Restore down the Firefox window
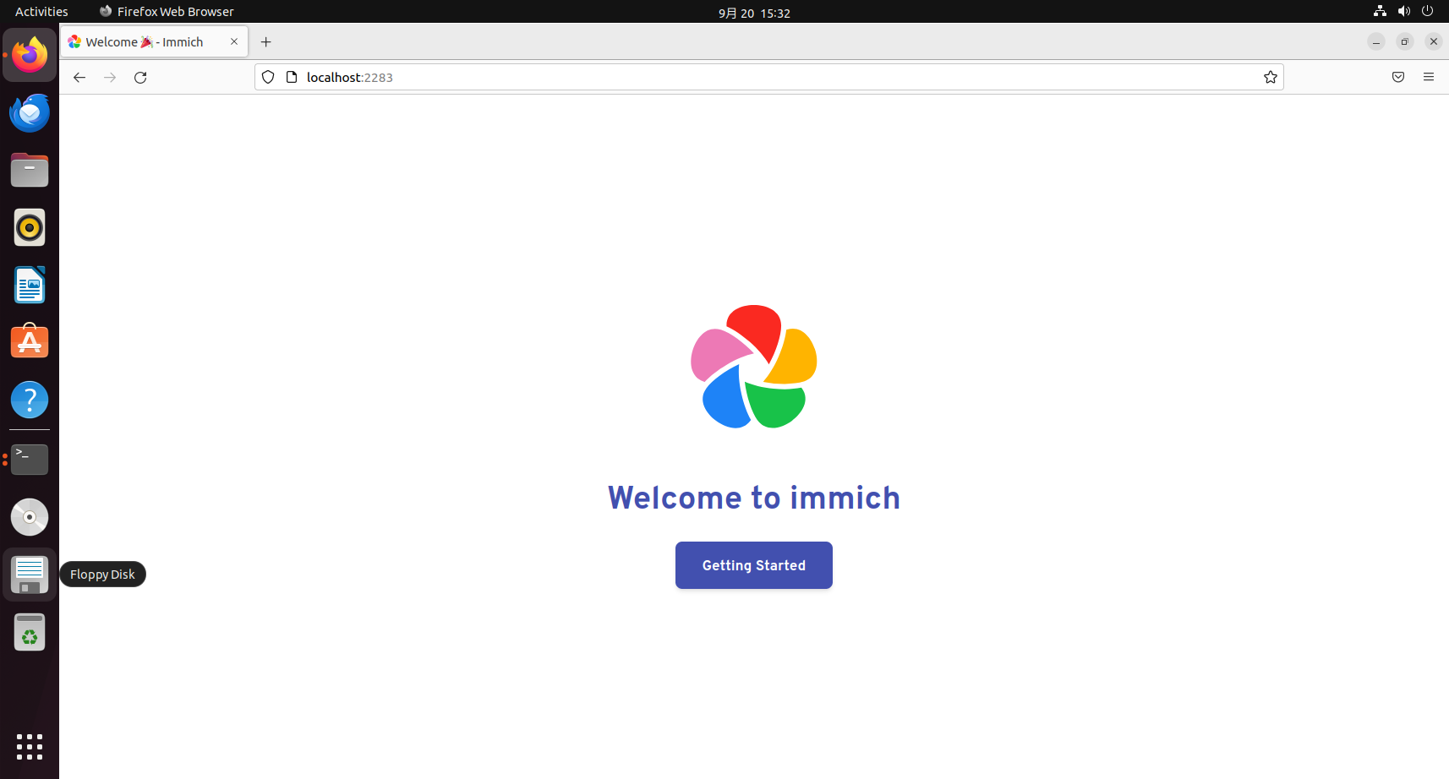The height and width of the screenshot is (779, 1449). tap(1405, 41)
